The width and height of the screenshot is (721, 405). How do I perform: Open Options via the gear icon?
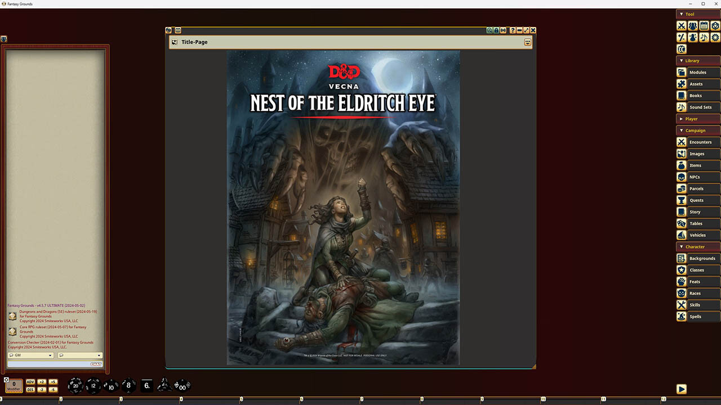[715, 38]
